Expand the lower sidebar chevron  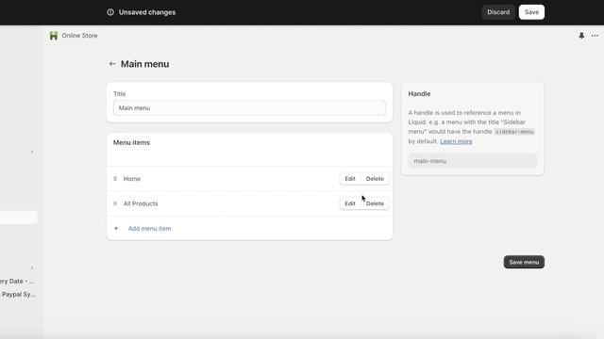pyautogui.click(x=32, y=267)
